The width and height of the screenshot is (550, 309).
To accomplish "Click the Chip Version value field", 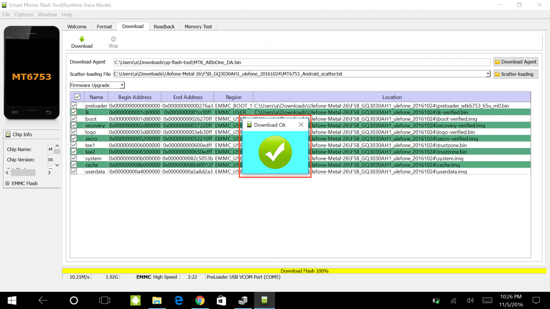I will coord(50,160).
